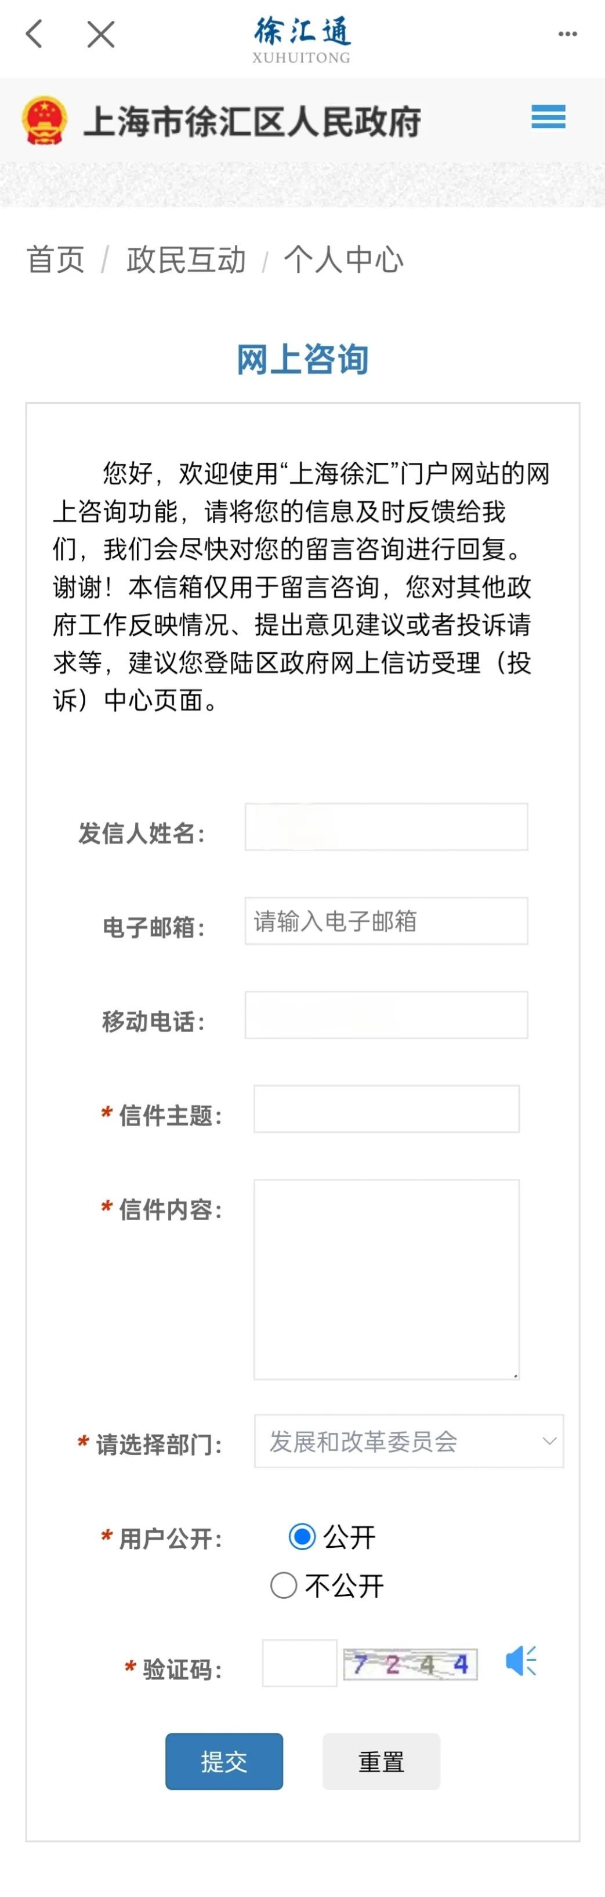
Task: Click the 重置 reset button
Action: pyautogui.click(x=381, y=1761)
